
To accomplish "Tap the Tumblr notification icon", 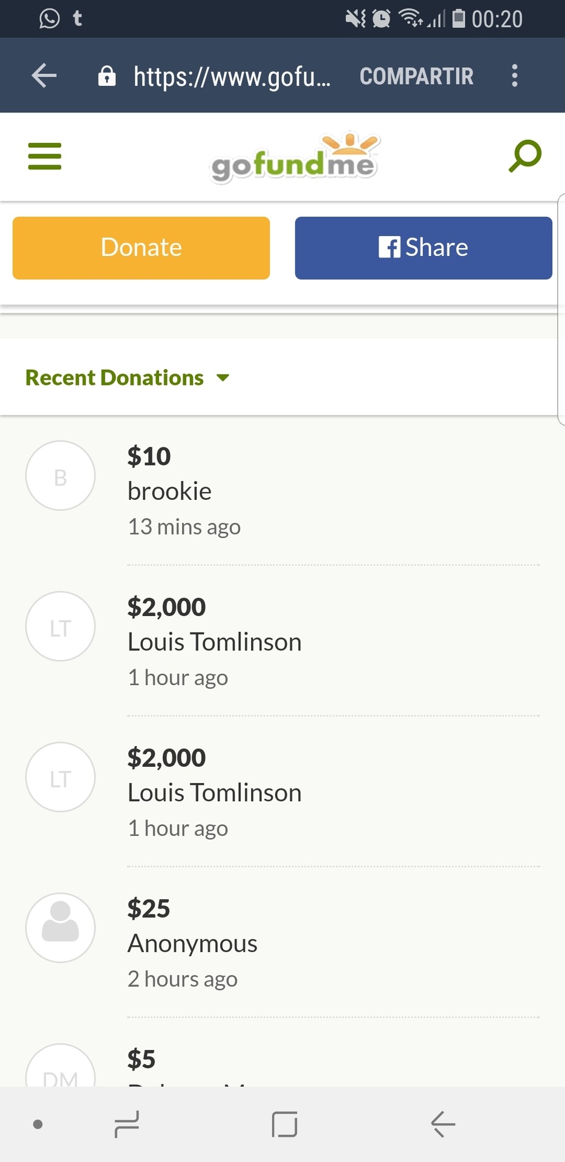I will point(77,18).
